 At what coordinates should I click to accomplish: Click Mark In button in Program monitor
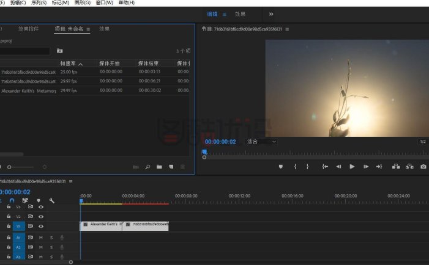(295, 167)
